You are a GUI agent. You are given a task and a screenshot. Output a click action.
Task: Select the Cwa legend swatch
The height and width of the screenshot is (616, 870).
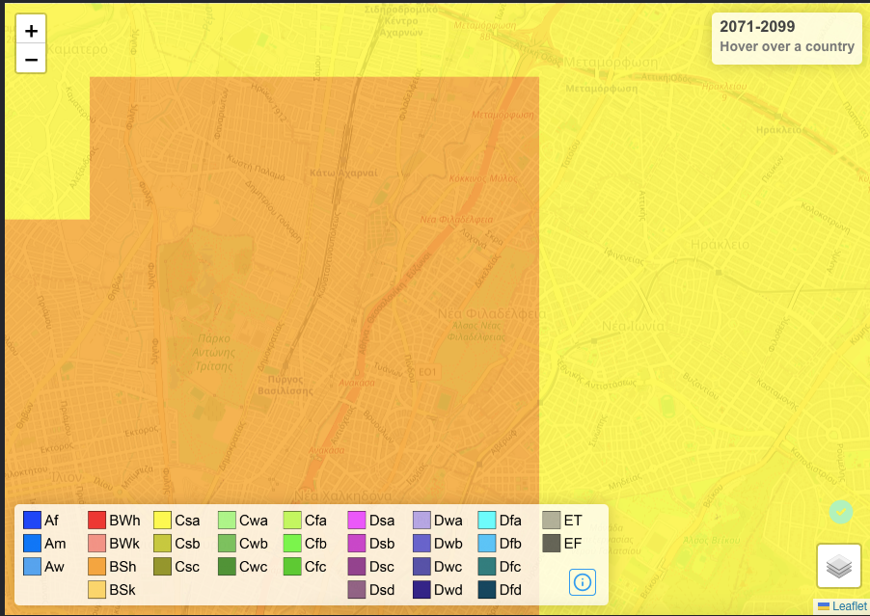pos(227,521)
